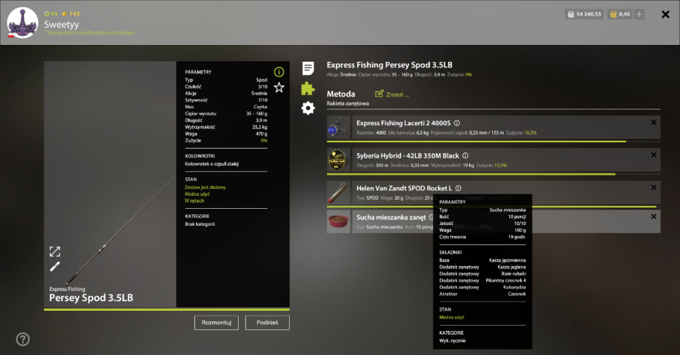
Task: Click the Kołowrotek o szpuli stałej text
Action: [211, 164]
